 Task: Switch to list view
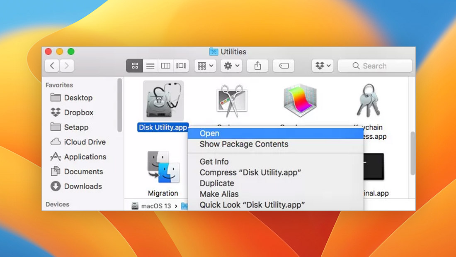coord(150,66)
